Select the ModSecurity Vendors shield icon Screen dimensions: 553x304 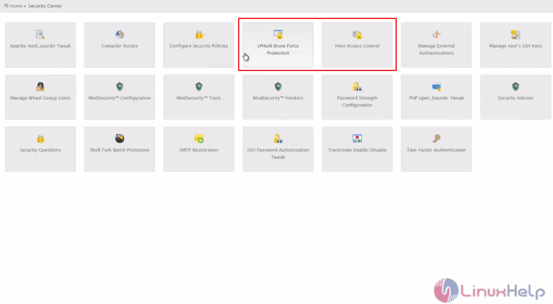[278, 87]
